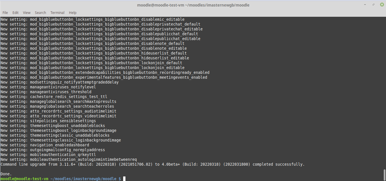Open the Search menu
386x181 pixels.
40,13
